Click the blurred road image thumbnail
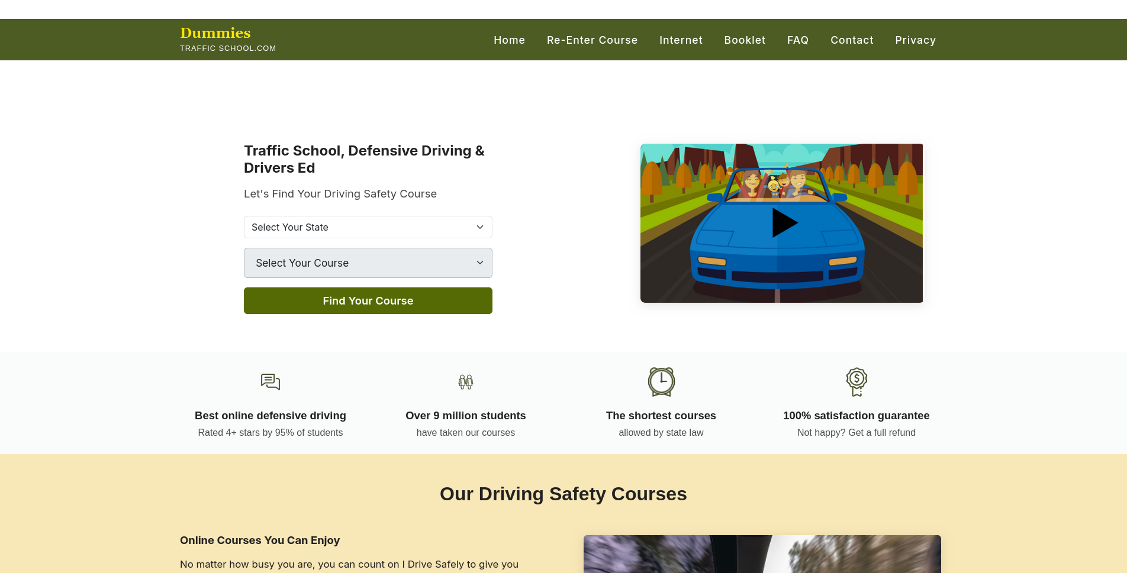 point(762,554)
